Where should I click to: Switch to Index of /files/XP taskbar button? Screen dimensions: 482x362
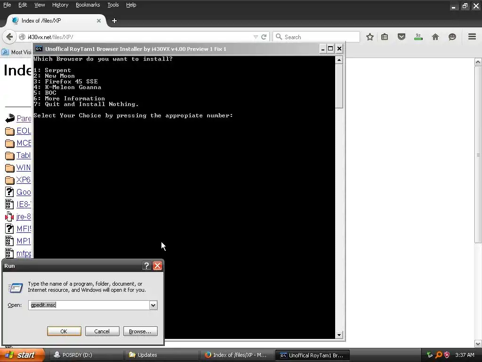[x=236, y=355]
